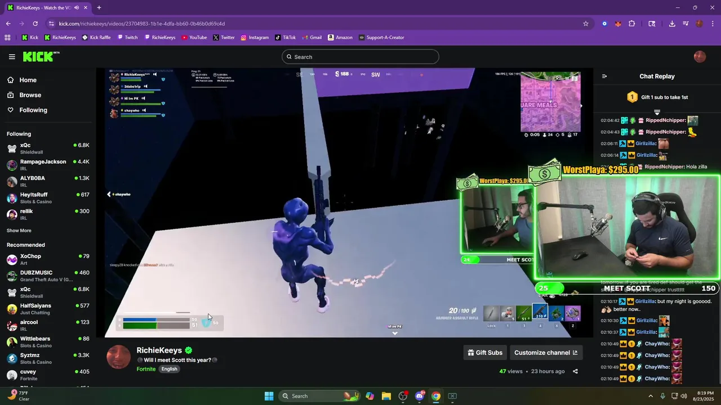The width and height of the screenshot is (721, 405).
Task: Click the share icon under the video
Action: point(575,371)
